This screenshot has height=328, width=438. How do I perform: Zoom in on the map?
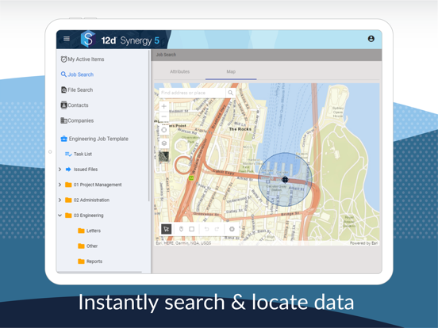pyautogui.click(x=164, y=106)
